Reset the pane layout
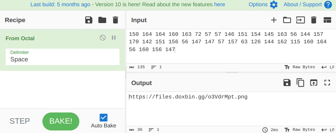 [x=327, y=20]
